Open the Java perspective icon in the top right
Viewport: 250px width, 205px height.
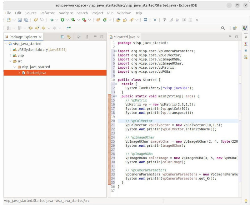(x=245, y=28)
